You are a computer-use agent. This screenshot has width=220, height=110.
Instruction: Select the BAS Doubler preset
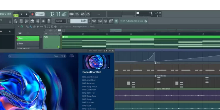pyautogui.click(x=88, y=102)
